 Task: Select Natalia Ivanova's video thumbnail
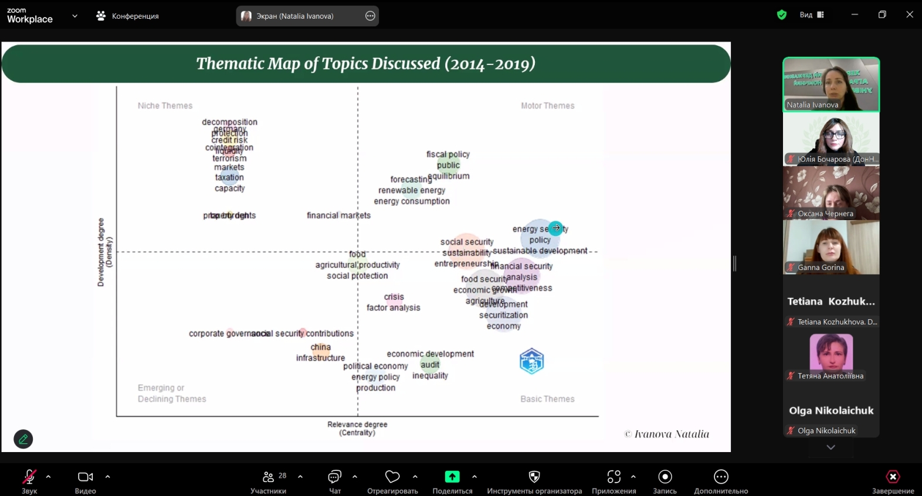(831, 84)
